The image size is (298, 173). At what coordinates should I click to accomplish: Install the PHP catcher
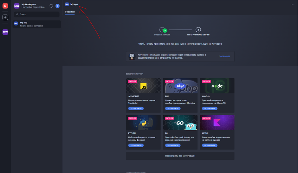click(x=173, y=108)
